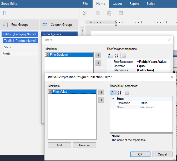Select FilterValue1 member in list
The image size is (177, 161).
pos(72,92)
